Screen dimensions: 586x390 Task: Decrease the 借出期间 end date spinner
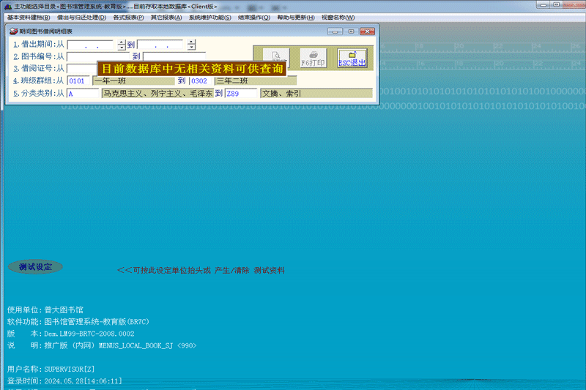[191, 47]
